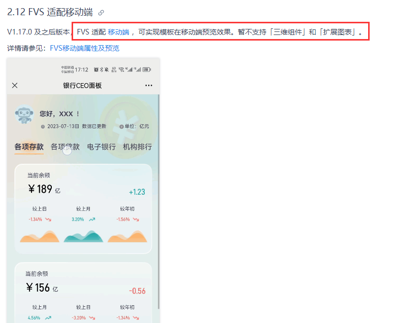This screenshot has width=393, height=323.
Task: Click the -1.56% 较年初 value
Action: pyautogui.click(x=123, y=220)
